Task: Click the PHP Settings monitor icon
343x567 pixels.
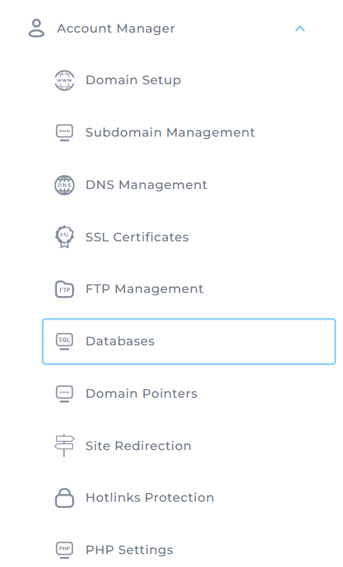Action: pyautogui.click(x=65, y=550)
